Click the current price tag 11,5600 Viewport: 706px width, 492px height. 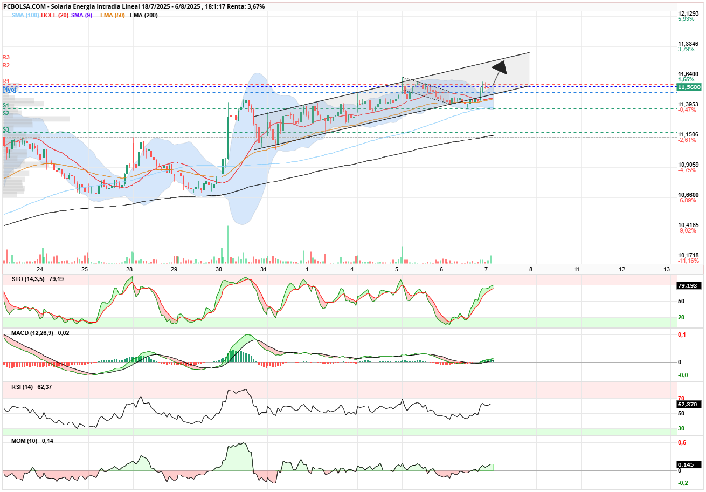(x=689, y=87)
